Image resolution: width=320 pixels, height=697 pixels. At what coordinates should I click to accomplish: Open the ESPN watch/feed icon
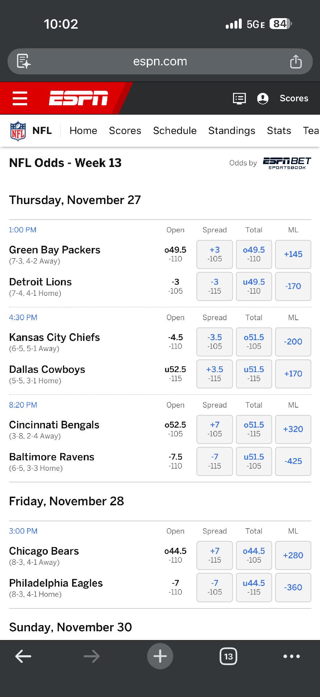click(239, 98)
